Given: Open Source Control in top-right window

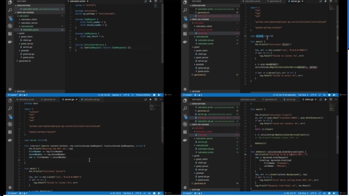Looking at the screenshot, I should click(x=185, y=18).
